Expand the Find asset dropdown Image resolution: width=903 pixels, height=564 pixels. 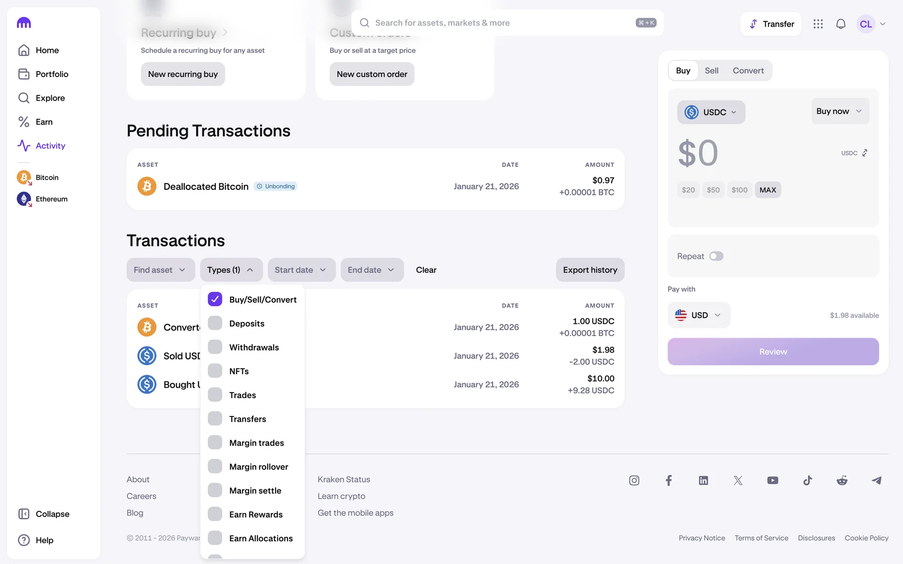pyautogui.click(x=160, y=270)
